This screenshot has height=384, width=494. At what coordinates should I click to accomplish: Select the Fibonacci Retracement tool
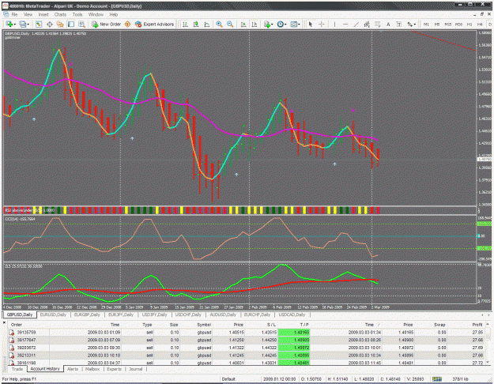click(x=378, y=24)
